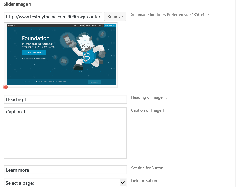This screenshot has width=236, height=187.
Task: Click the red remove icon below the image preview
Action: pos(5,87)
